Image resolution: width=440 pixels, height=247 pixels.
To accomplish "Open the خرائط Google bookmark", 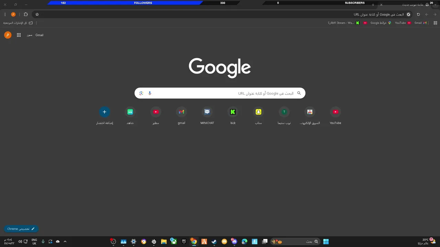I will click(x=381, y=23).
